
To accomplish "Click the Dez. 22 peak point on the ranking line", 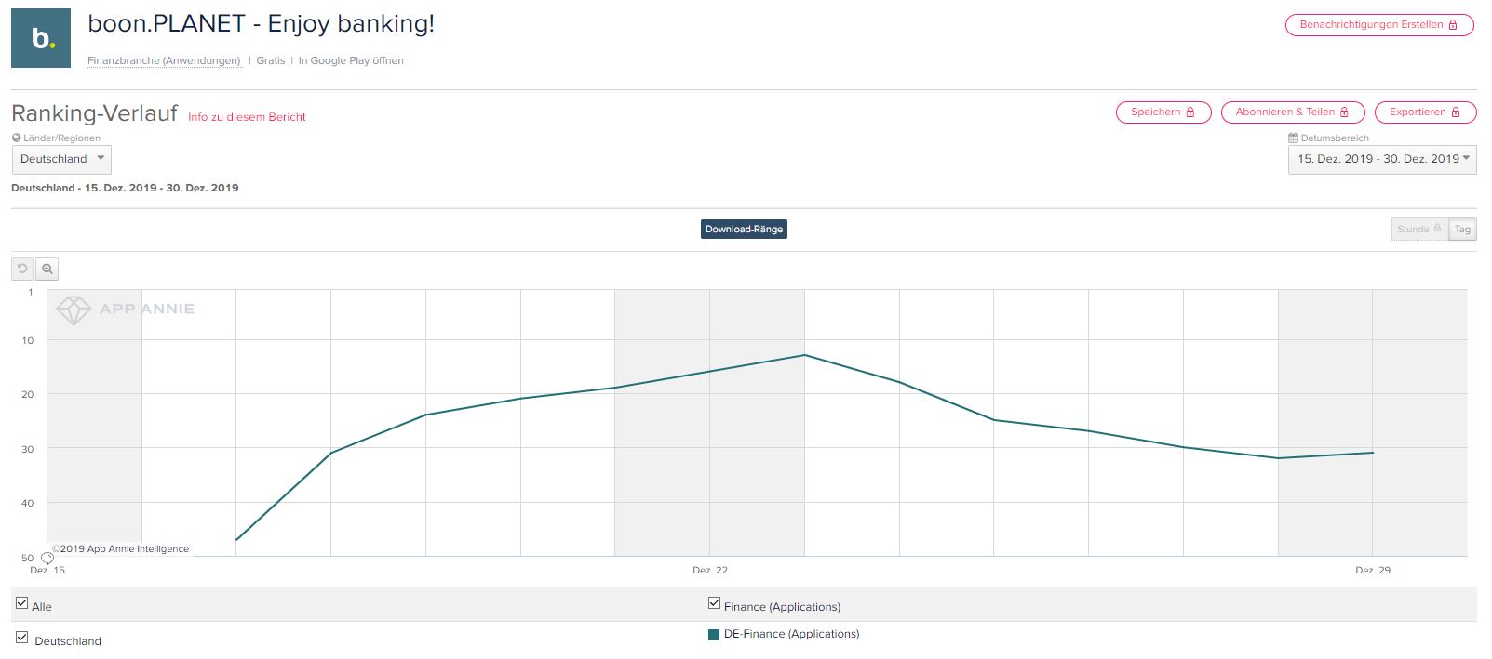I will coord(804,355).
